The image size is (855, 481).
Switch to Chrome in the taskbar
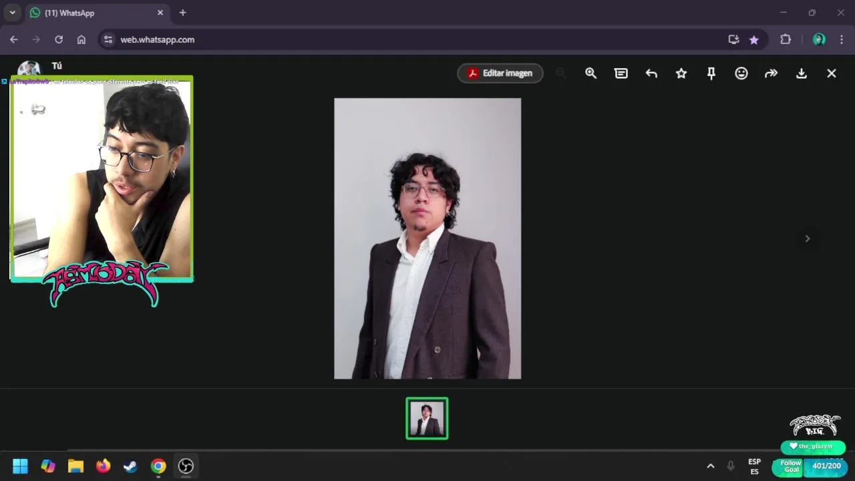point(158,466)
